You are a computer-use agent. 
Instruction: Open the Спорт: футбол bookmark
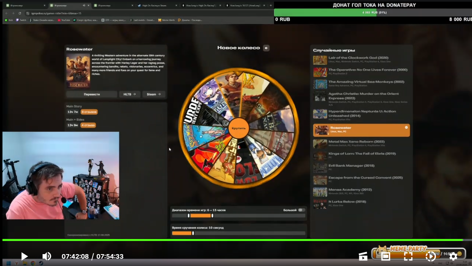click(86, 20)
